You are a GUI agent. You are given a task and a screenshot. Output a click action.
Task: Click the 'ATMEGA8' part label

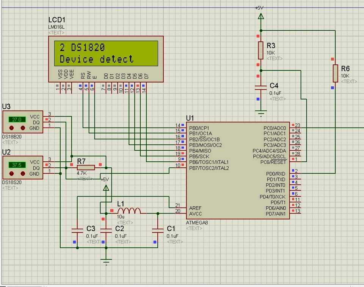click(197, 223)
